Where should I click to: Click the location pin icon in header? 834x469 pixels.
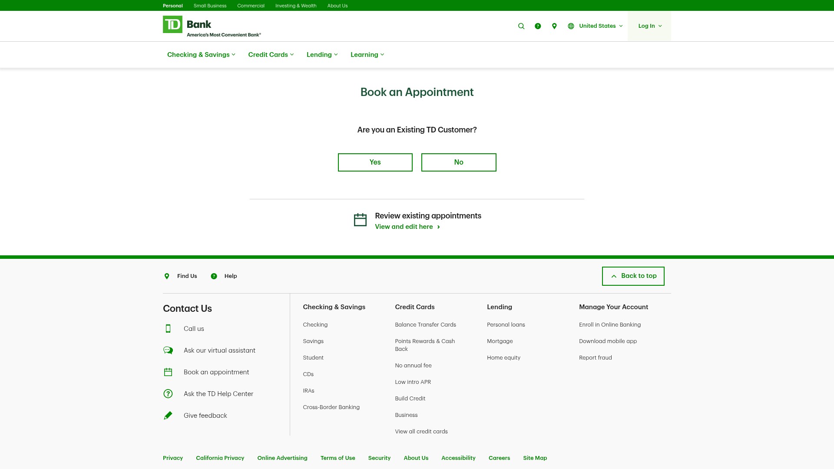pos(554,26)
